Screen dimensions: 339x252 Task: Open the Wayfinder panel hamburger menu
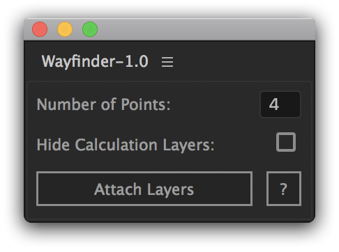pyautogui.click(x=167, y=62)
